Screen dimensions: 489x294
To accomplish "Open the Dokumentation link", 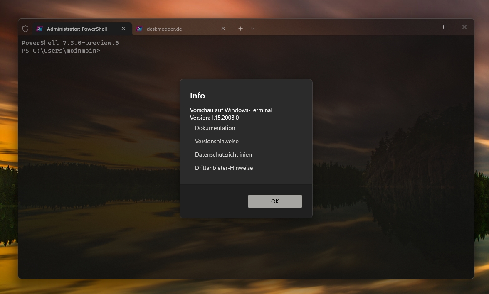I will click(x=215, y=128).
